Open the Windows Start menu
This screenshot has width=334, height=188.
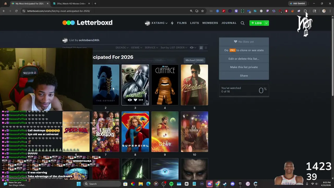click(79, 184)
